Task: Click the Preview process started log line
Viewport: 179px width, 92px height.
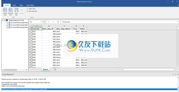Action: [x=24, y=79]
